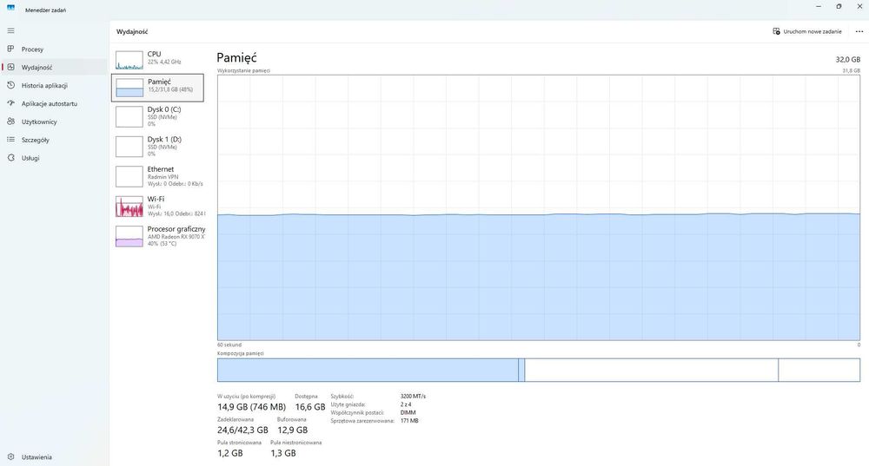Select the Wi-Fi activity graph thumbnail
Screen dimensions: 869x466
tap(129, 207)
